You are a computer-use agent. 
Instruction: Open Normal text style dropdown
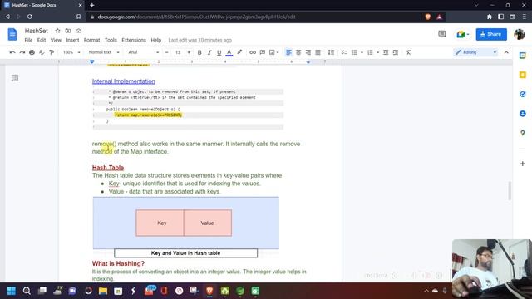click(x=104, y=52)
